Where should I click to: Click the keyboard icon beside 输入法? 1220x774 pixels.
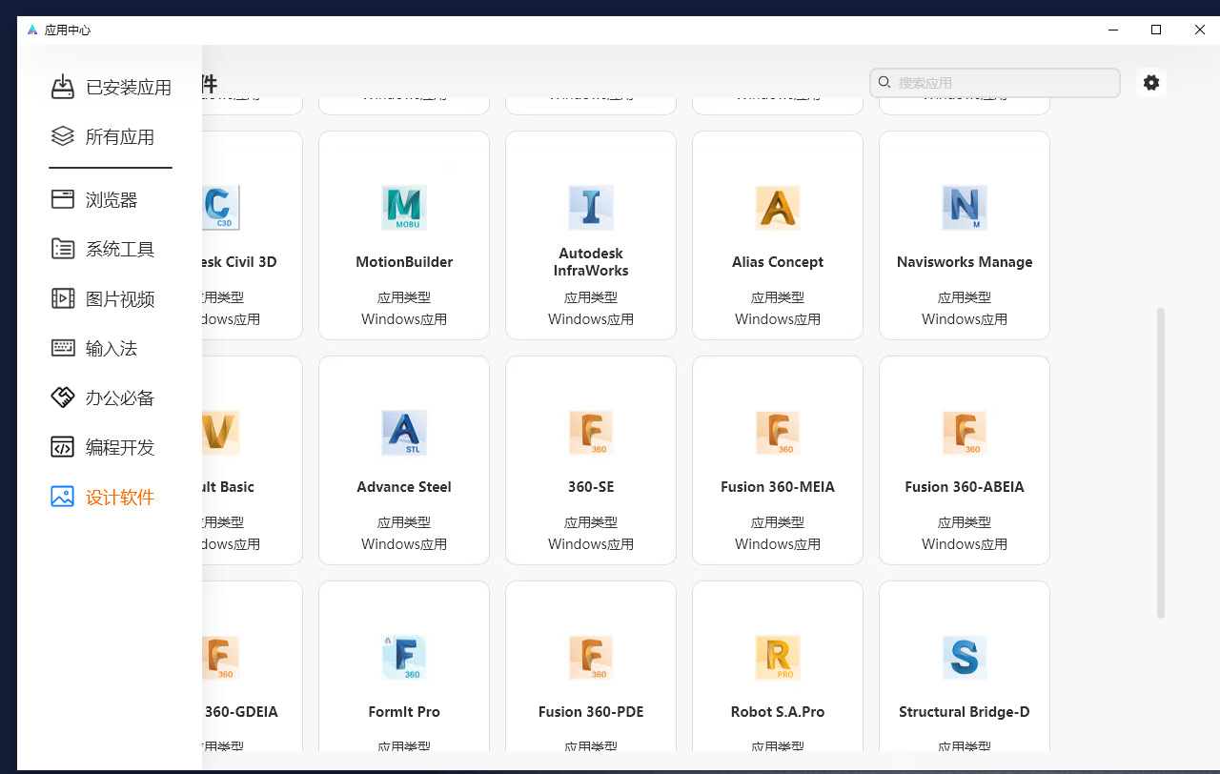[x=63, y=348]
